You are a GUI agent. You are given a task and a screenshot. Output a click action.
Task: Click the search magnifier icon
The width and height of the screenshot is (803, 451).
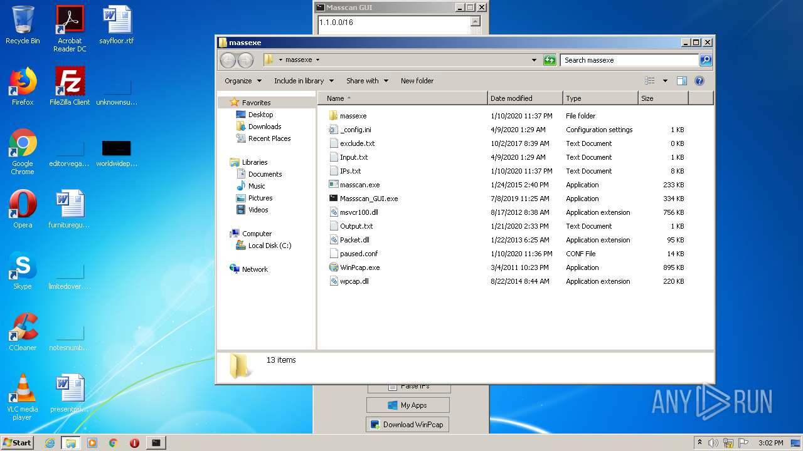click(x=706, y=60)
